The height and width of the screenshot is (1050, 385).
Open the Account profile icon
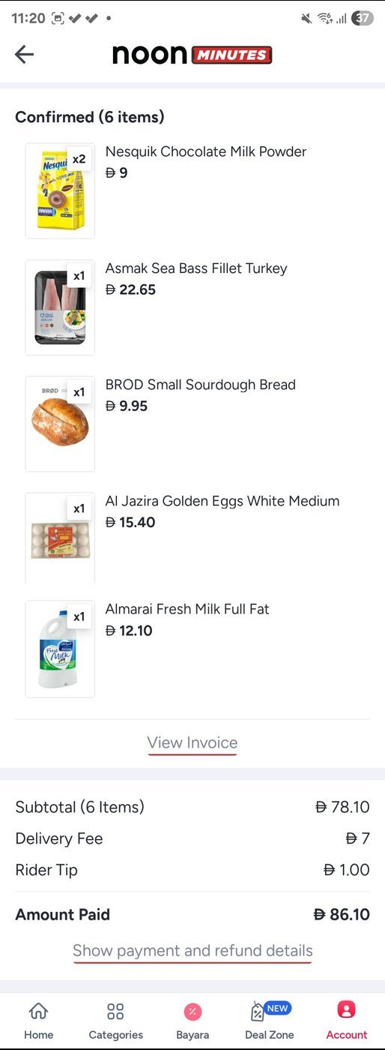pos(346,1009)
